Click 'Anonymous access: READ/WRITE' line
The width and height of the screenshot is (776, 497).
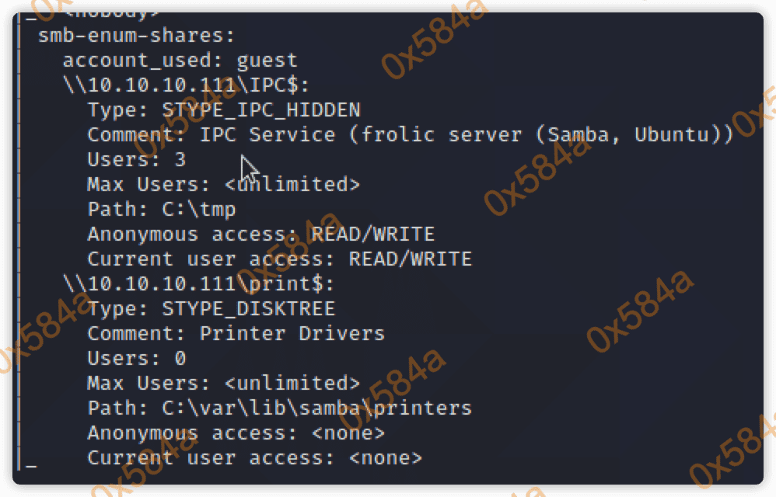coord(260,234)
